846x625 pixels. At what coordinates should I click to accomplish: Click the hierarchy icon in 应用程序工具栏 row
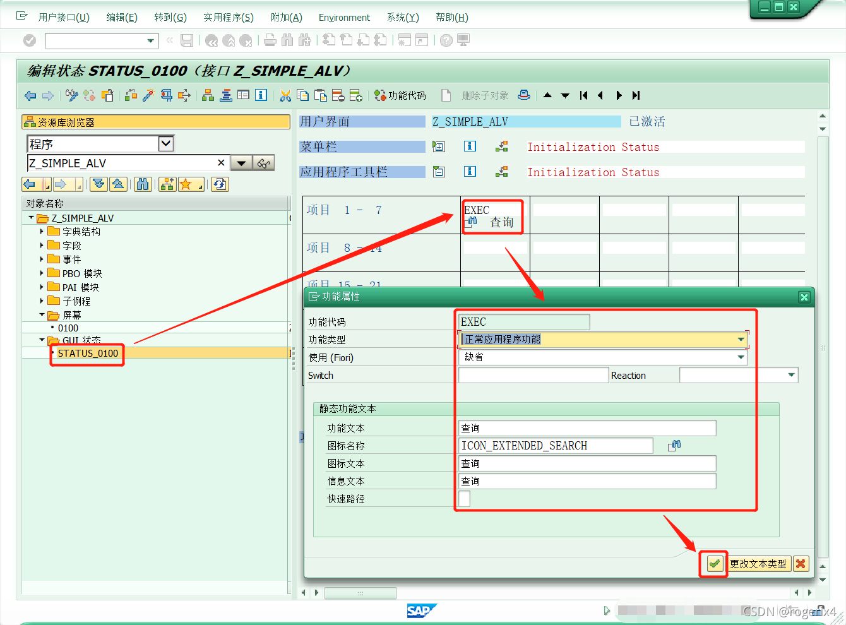tap(502, 172)
